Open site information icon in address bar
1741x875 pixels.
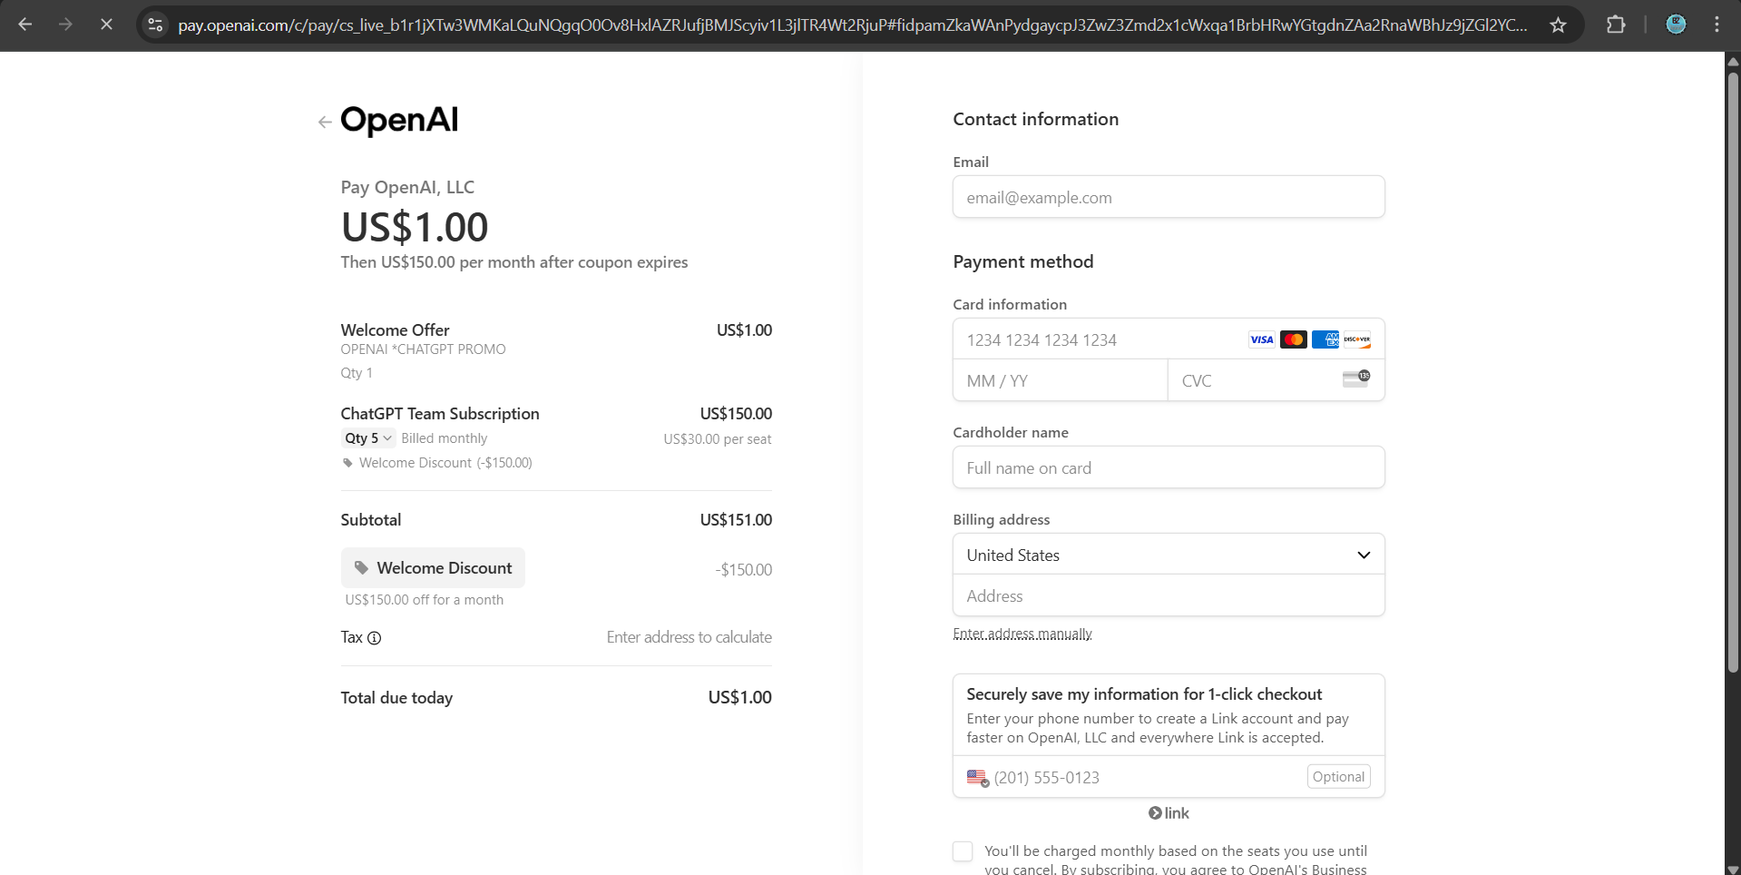(x=156, y=25)
